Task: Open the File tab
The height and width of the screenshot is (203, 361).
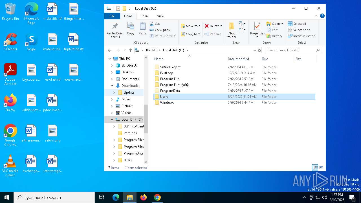Action: coord(112,16)
